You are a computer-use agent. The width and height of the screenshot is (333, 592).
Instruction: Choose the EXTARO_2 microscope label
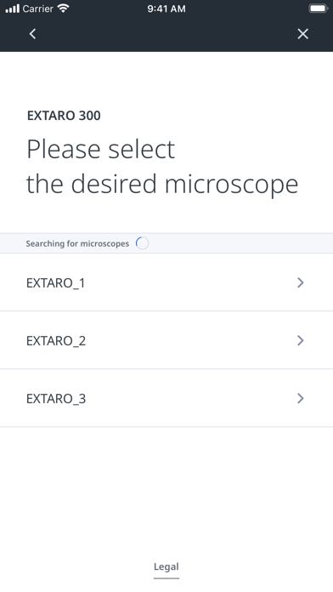[x=56, y=340]
